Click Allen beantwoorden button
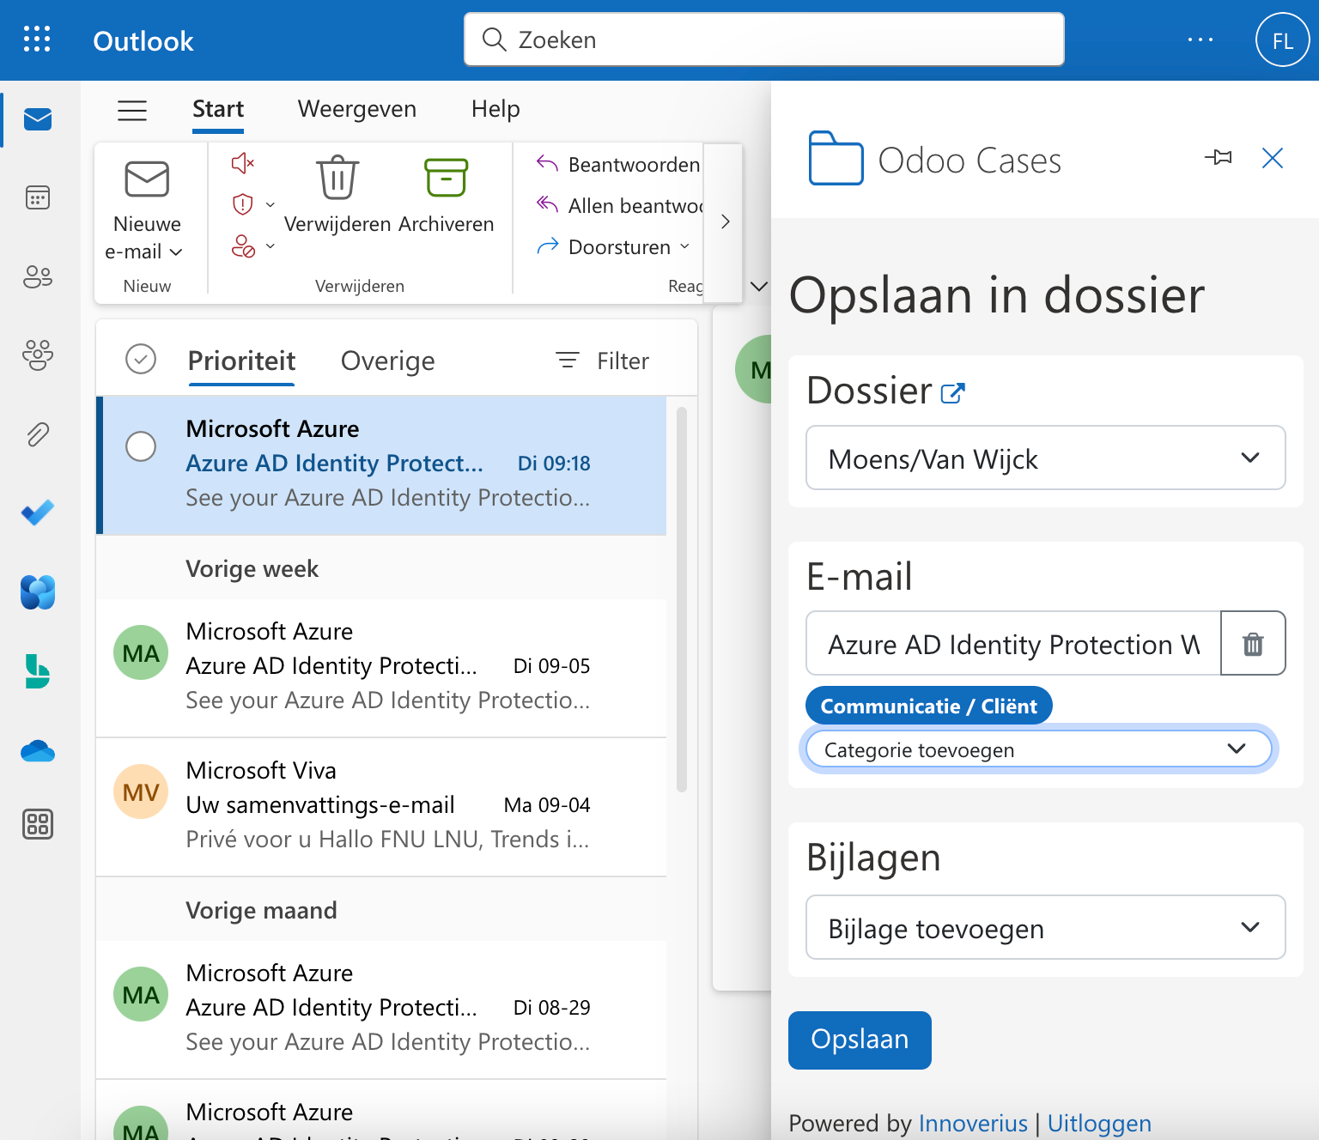 [x=618, y=205]
